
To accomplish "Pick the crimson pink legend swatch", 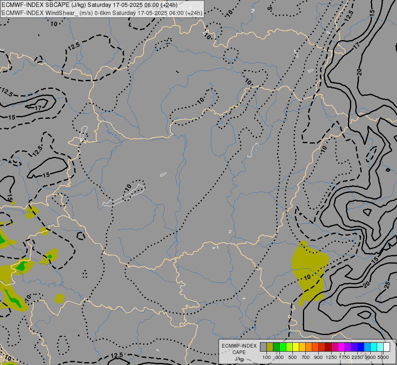I will coord(335,347).
